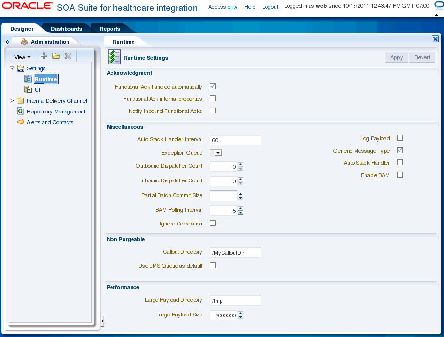Increase Outbound Dispatcher Count with up arrow
The image size is (444, 337).
[241, 164]
